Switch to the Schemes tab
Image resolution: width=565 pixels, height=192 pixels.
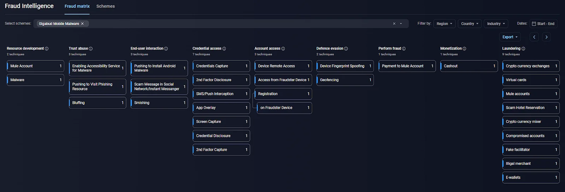pos(106,6)
